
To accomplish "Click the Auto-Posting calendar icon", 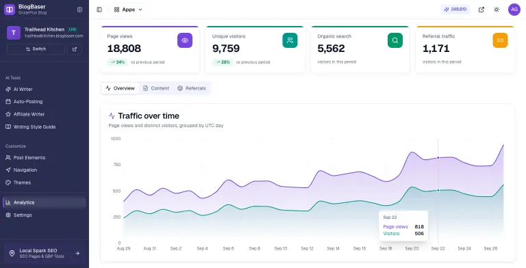I will [x=8, y=101].
